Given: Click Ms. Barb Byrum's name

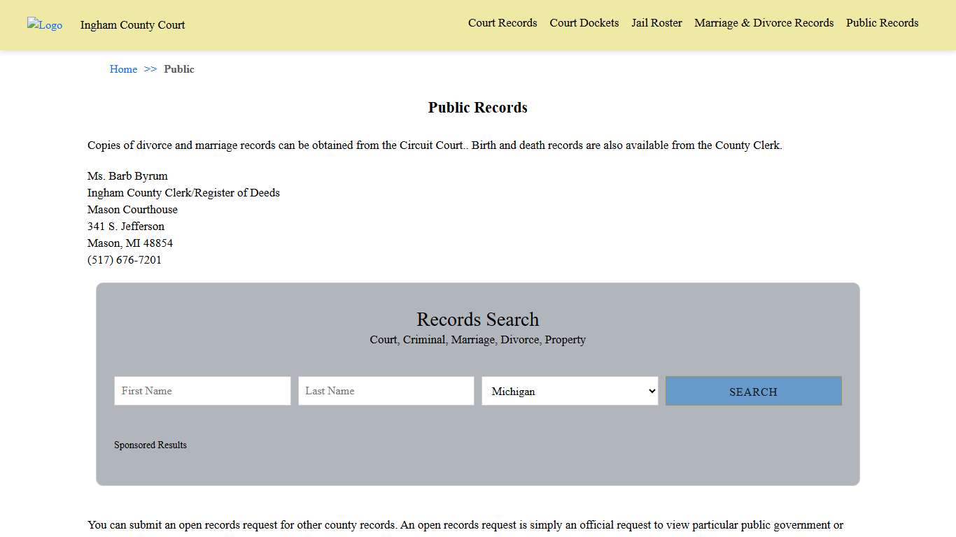Looking at the screenshot, I should point(127,176).
